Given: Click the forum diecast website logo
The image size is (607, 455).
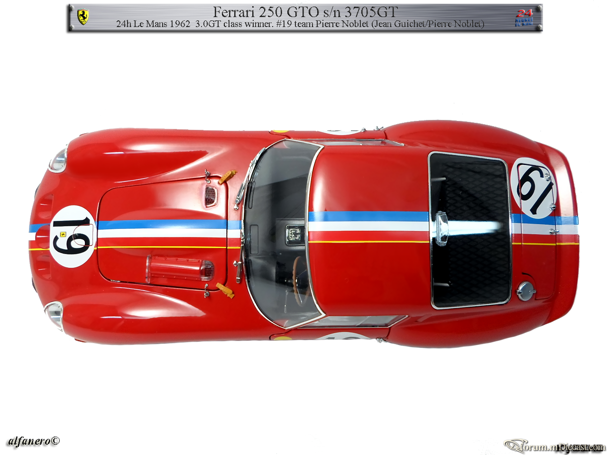Looking at the screenshot, I should tap(554, 446).
